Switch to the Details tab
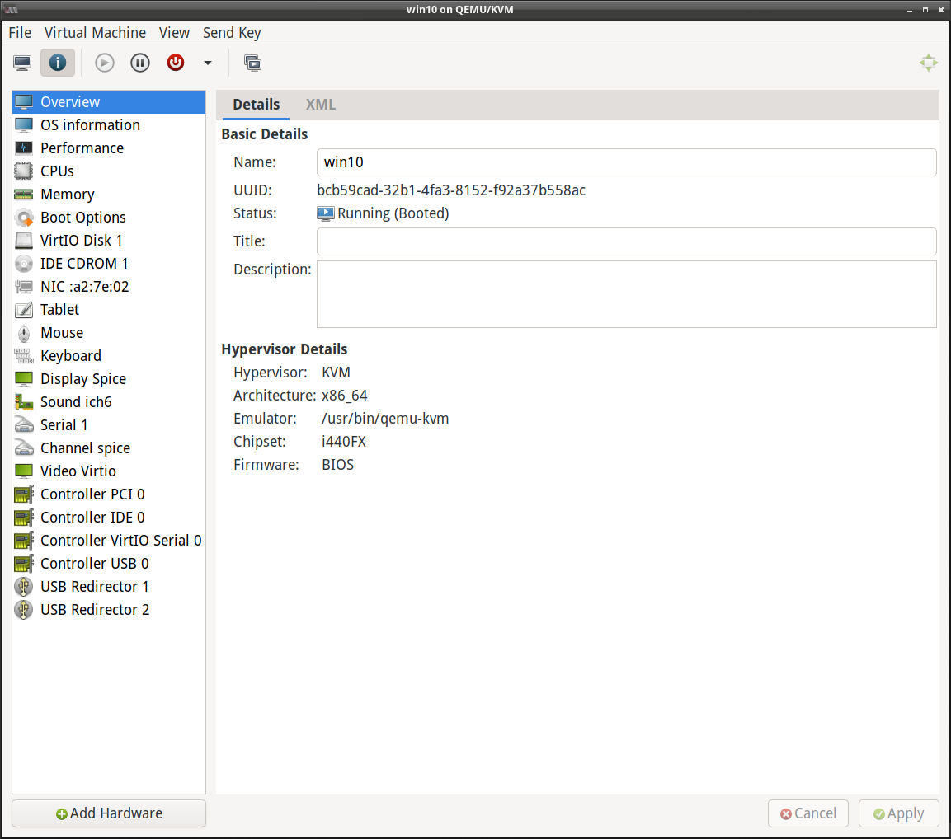 (256, 105)
